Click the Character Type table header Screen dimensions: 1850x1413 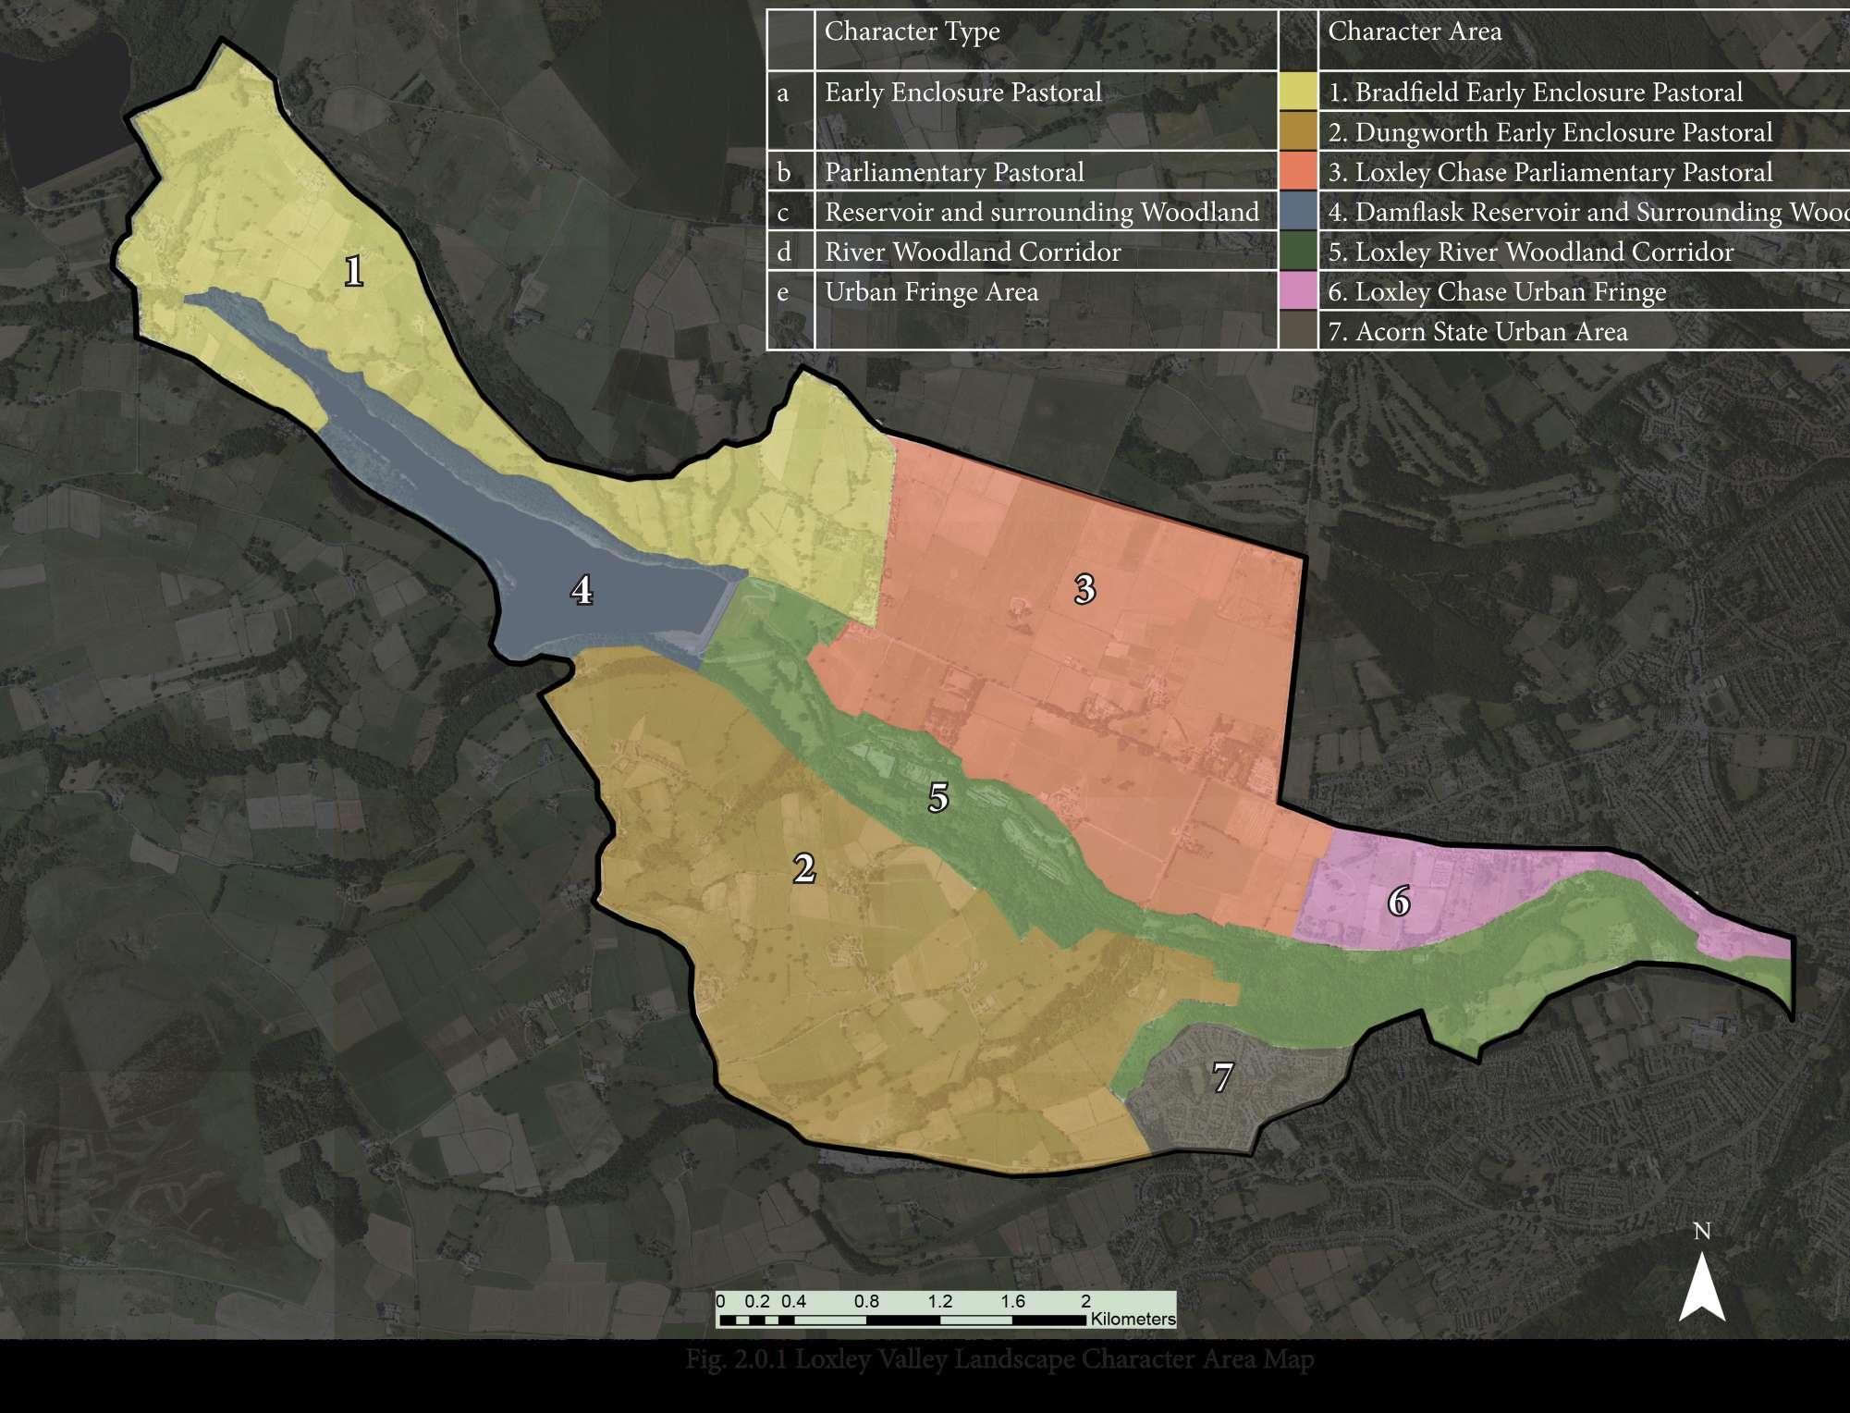(912, 31)
